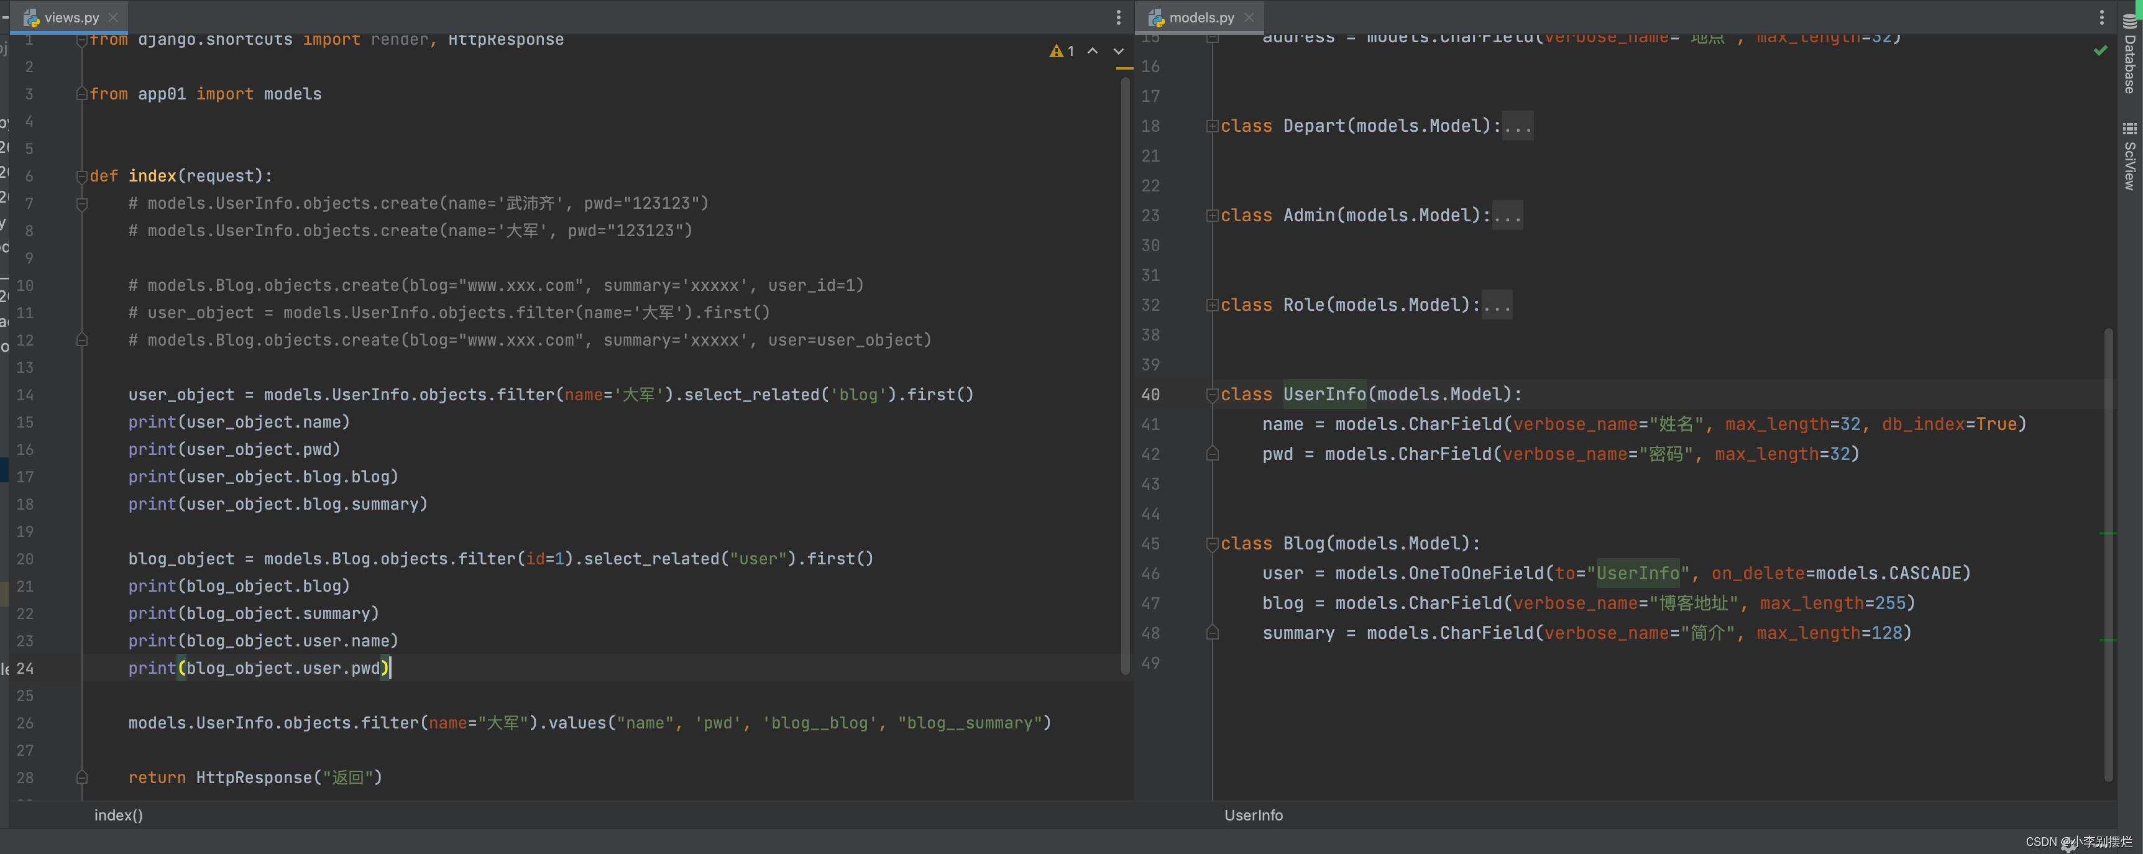Go to previous highlighted error arrow
This screenshot has height=854, width=2143.
1092,52
